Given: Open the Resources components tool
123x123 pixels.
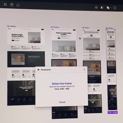Looking at the screenshot, I should click(x=5, y=4).
